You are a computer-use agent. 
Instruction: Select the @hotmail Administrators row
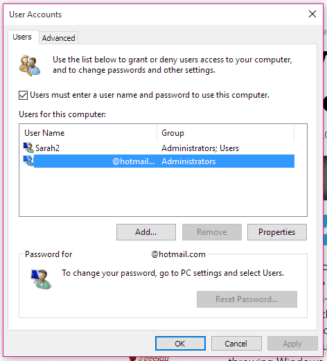click(159, 161)
